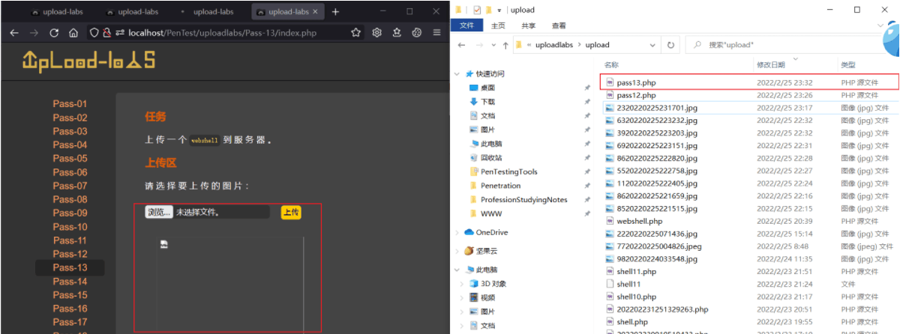
Task: Bookmark this page with the star icon
Action: coord(355,33)
